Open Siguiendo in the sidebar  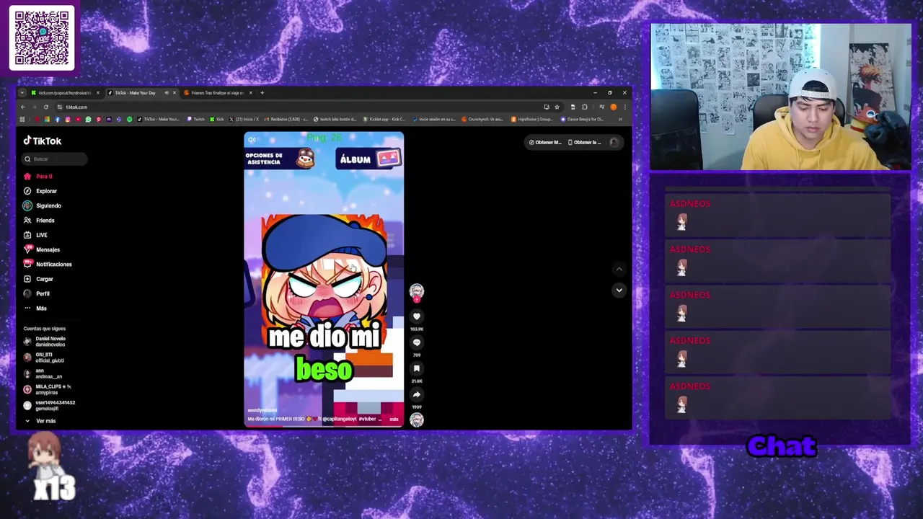(x=42, y=205)
